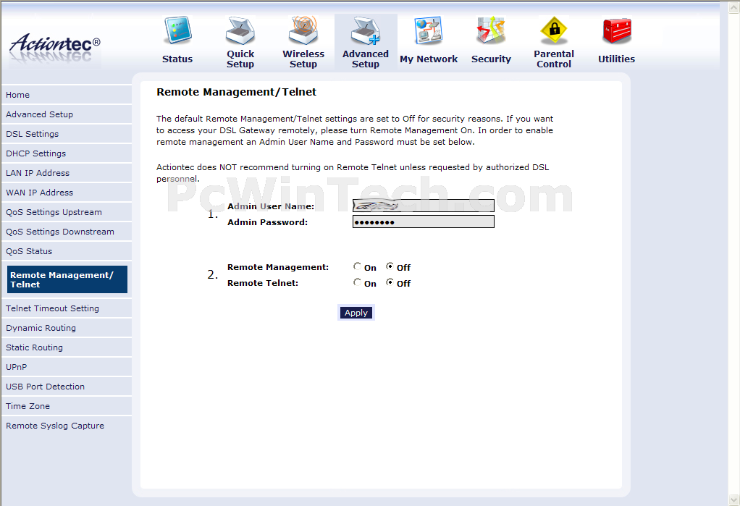Enable Remote Telnet with On option
The width and height of the screenshot is (740, 506).
coord(357,282)
